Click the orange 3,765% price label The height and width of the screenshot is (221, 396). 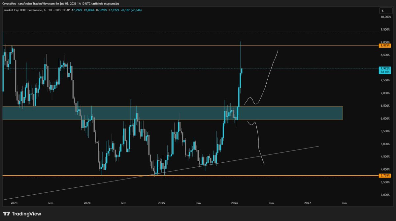[384, 176]
